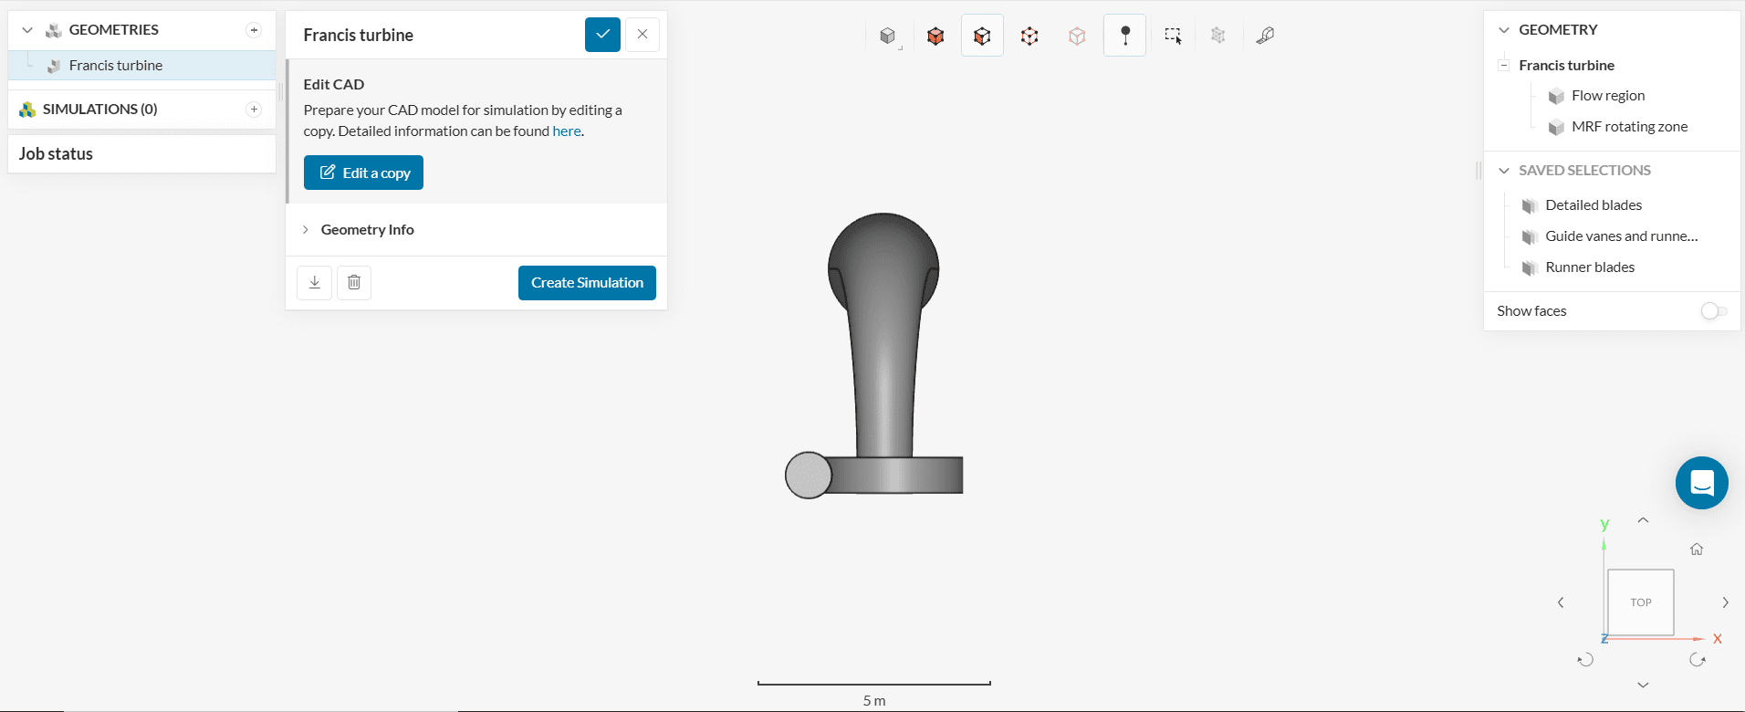
Task: Reset view with the home icon
Action: click(x=1697, y=550)
